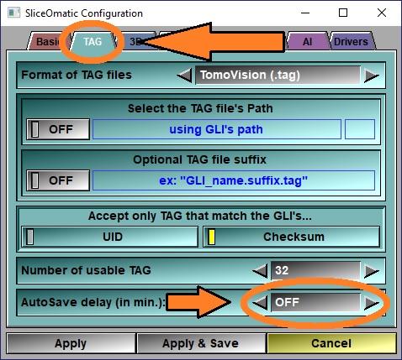Cancel the configuration dialog
Screen dimensions: 402x360
(x=331, y=343)
